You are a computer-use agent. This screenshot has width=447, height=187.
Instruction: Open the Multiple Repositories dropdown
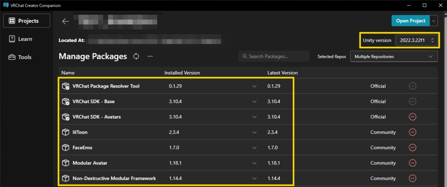click(394, 57)
